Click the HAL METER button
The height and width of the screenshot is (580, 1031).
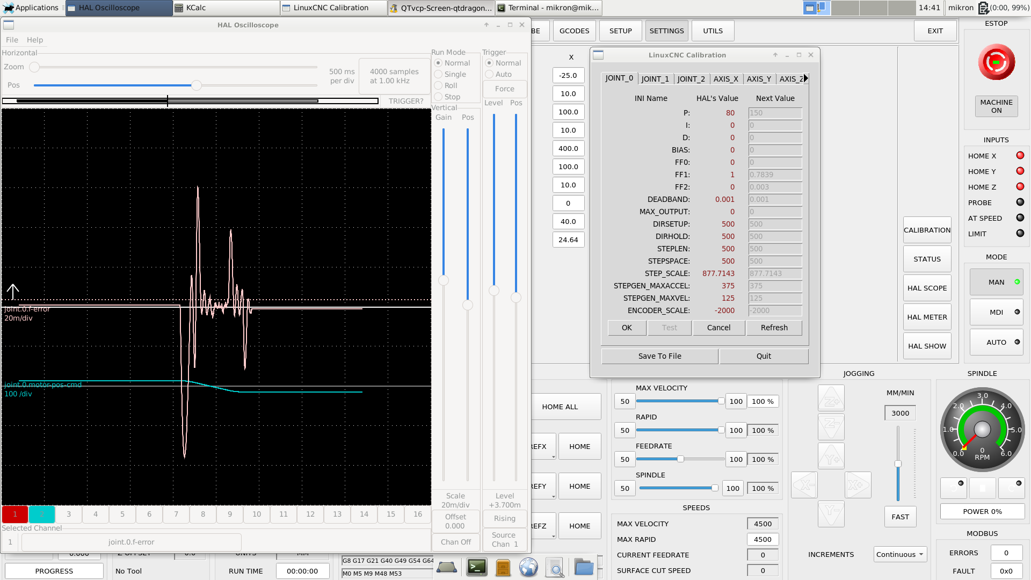point(927,317)
